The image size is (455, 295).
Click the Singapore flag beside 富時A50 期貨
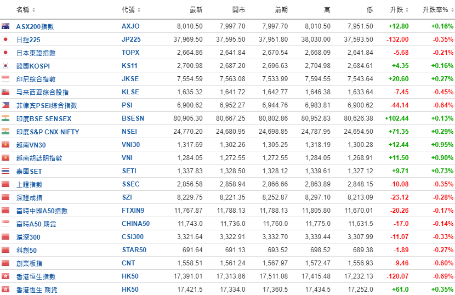coord(5,223)
